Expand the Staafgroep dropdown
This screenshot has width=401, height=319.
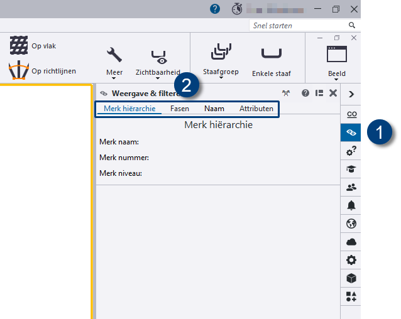coord(221,62)
